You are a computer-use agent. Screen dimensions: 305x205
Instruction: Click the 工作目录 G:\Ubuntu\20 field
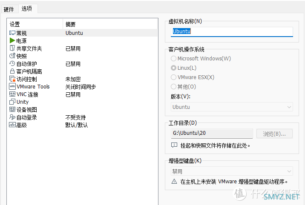pyautogui.click(x=212, y=134)
